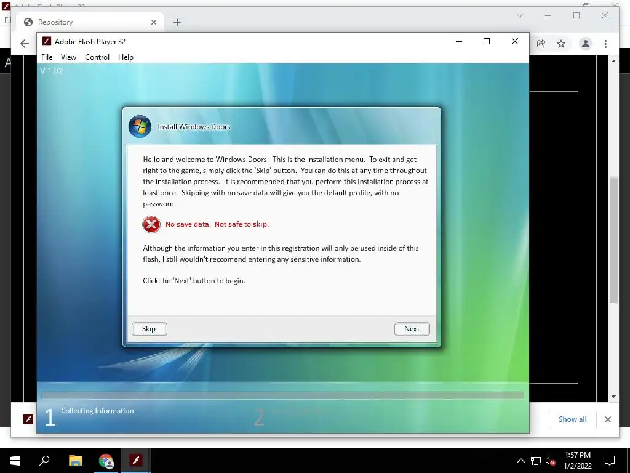Click the Chrome vertical scrollbar thumb

point(613,240)
